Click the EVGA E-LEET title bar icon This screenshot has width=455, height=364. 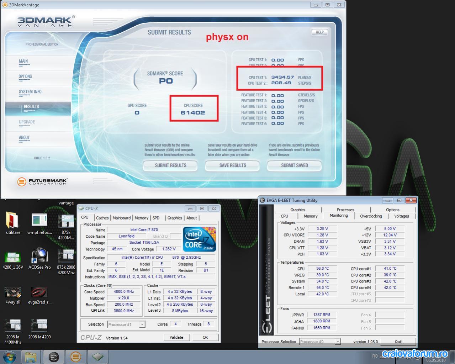coord(263,200)
